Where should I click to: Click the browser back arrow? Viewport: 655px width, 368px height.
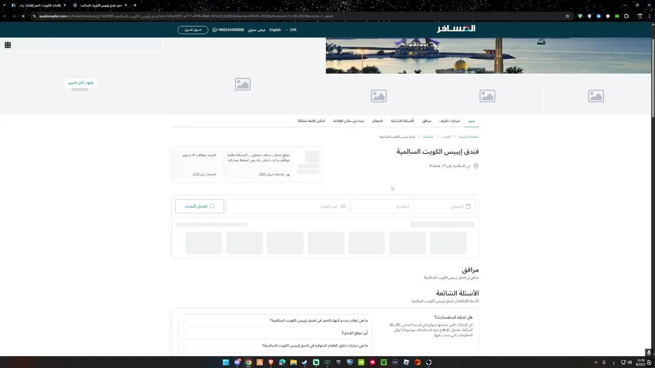click(x=5, y=16)
